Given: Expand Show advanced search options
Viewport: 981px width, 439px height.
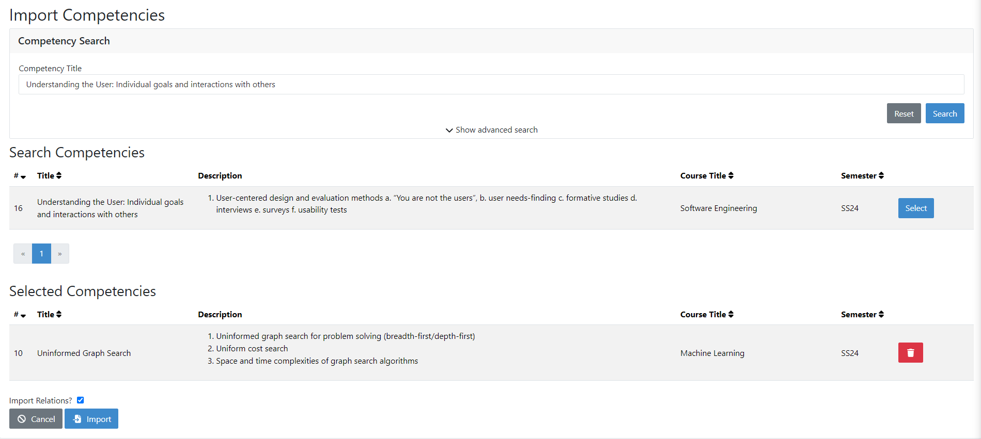Looking at the screenshot, I should (491, 130).
